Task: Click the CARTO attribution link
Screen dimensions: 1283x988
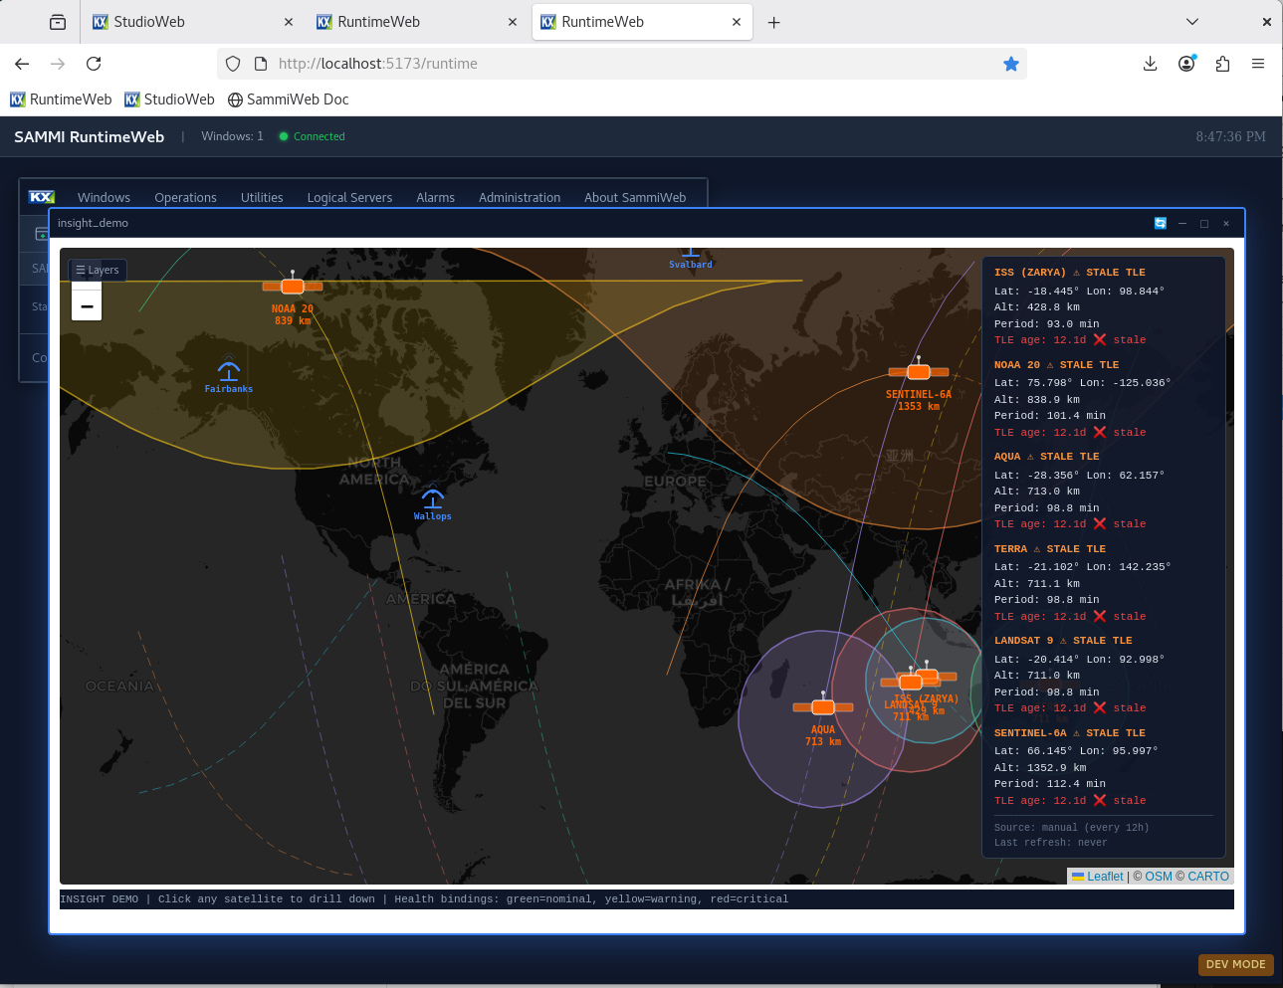Action: (x=1208, y=877)
